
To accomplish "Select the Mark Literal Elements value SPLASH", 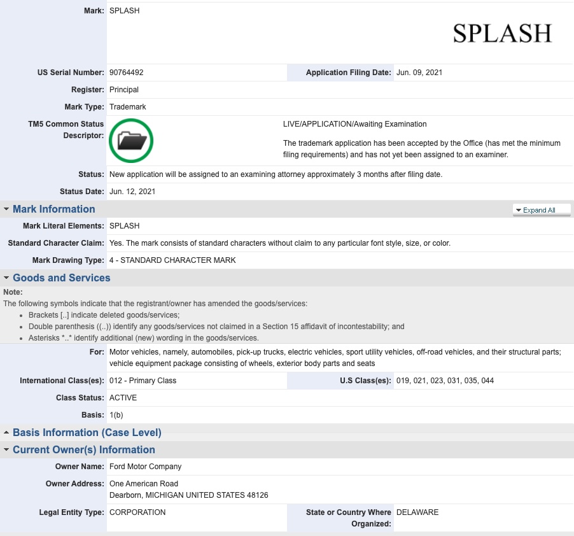I will [x=125, y=226].
